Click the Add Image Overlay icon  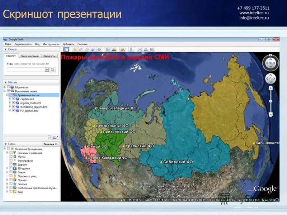point(93,49)
